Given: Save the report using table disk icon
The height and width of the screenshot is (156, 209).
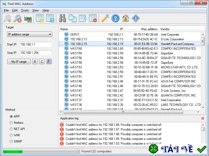Looking at the screenshot, I should pos(50,18).
